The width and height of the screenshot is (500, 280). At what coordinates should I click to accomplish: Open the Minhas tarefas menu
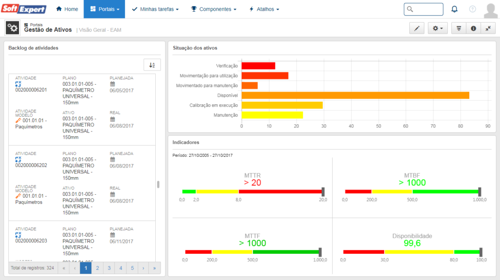click(x=155, y=9)
